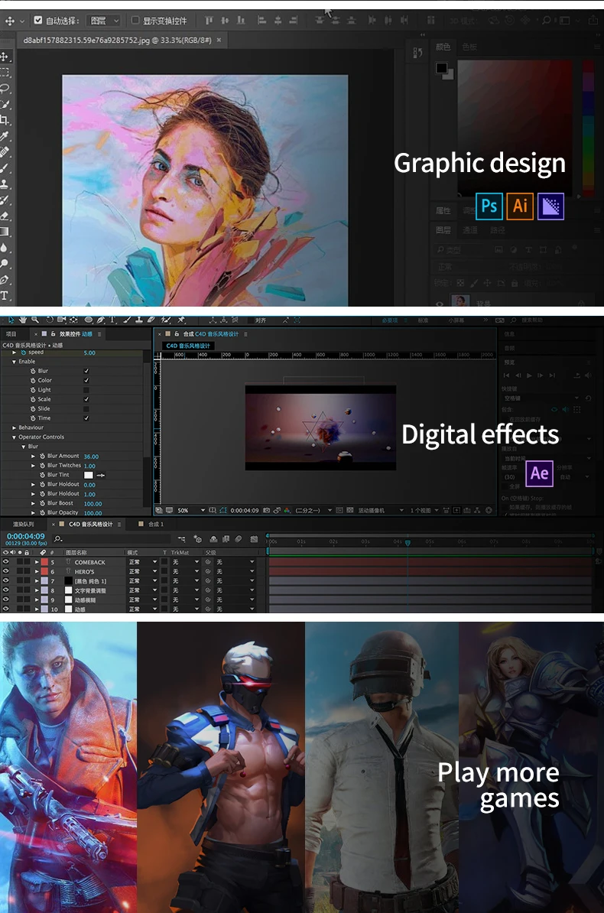Select the Hand tool in After Effects
Viewport: 604px width, 913px height.
[23, 320]
